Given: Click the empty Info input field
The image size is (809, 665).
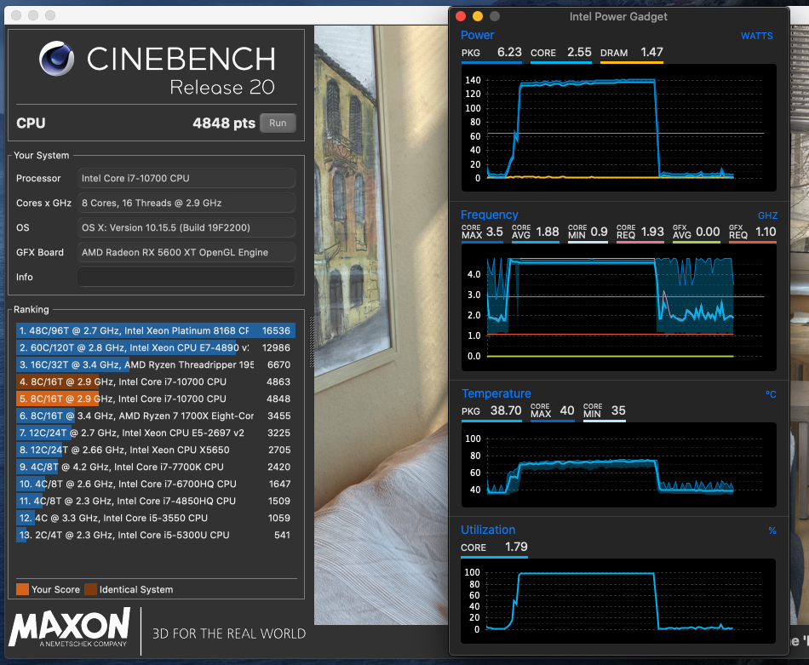Looking at the screenshot, I should 186,277.
